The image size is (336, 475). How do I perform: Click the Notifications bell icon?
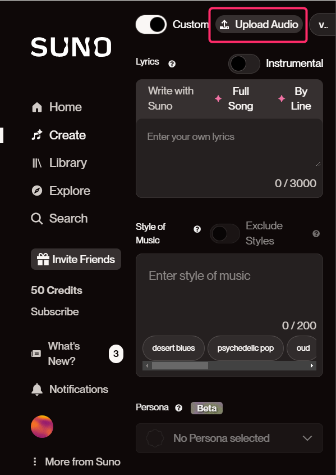37,389
